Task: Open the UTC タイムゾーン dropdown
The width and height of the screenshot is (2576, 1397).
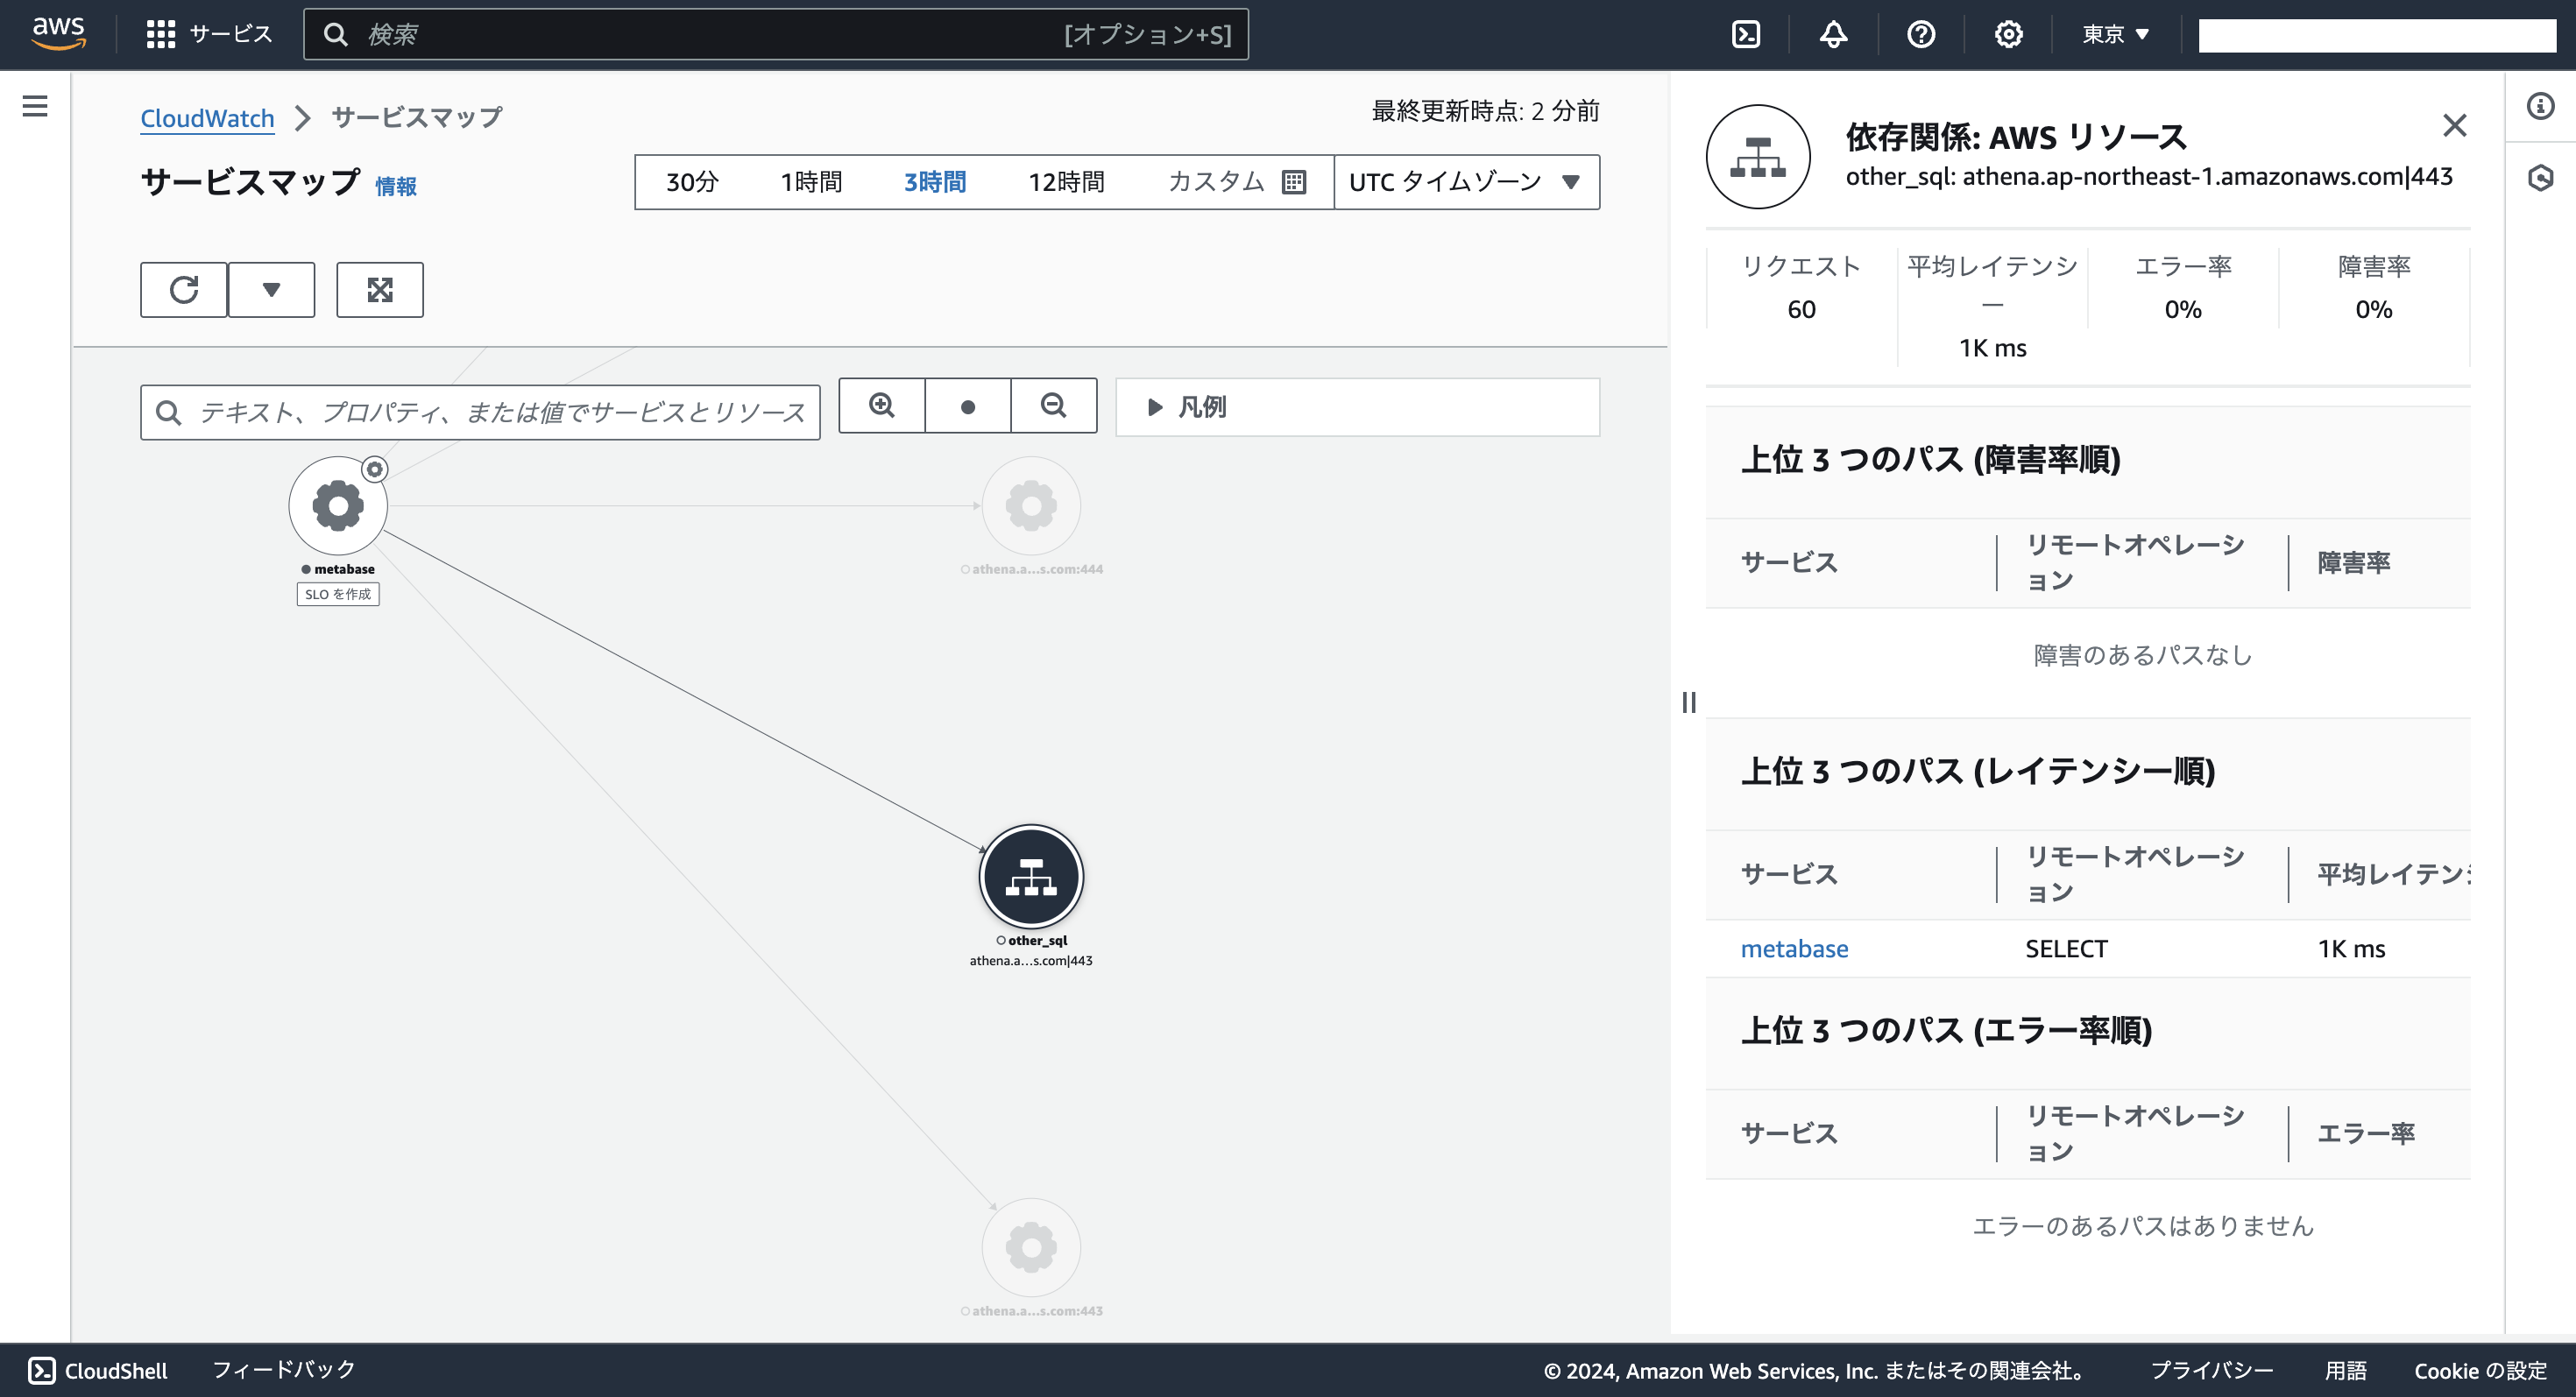Action: (1465, 182)
